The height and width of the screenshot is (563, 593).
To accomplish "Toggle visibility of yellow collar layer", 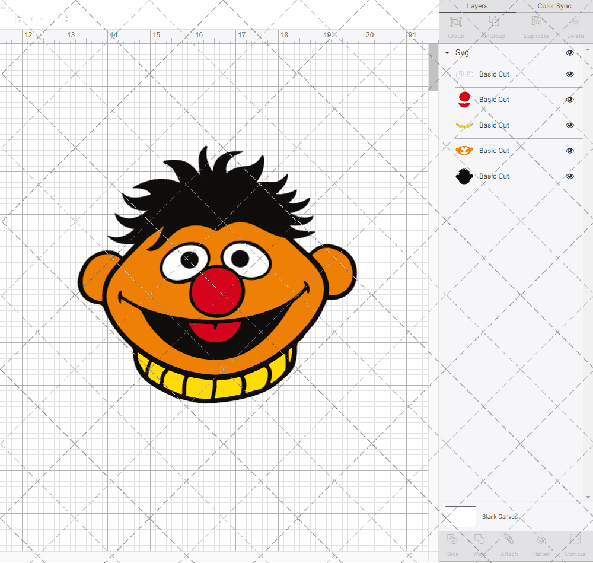I will 570,125.
